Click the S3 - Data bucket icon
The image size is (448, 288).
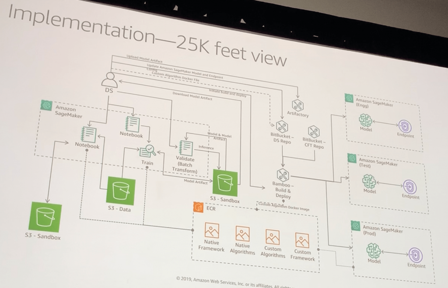click(x=121, y=191)
